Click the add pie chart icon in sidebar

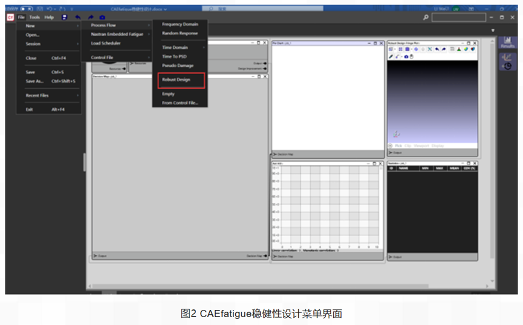[508, 66]
